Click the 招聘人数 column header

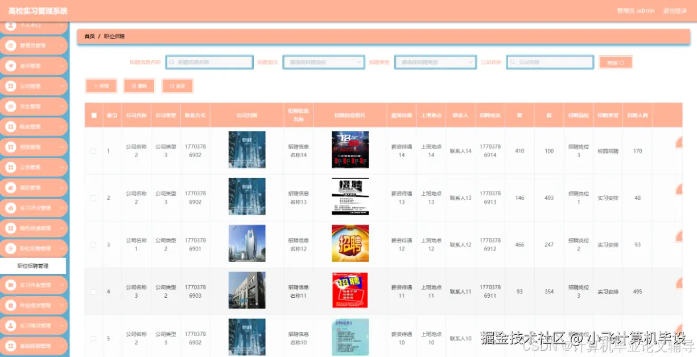pyautogui.click(x=638, y=115)
